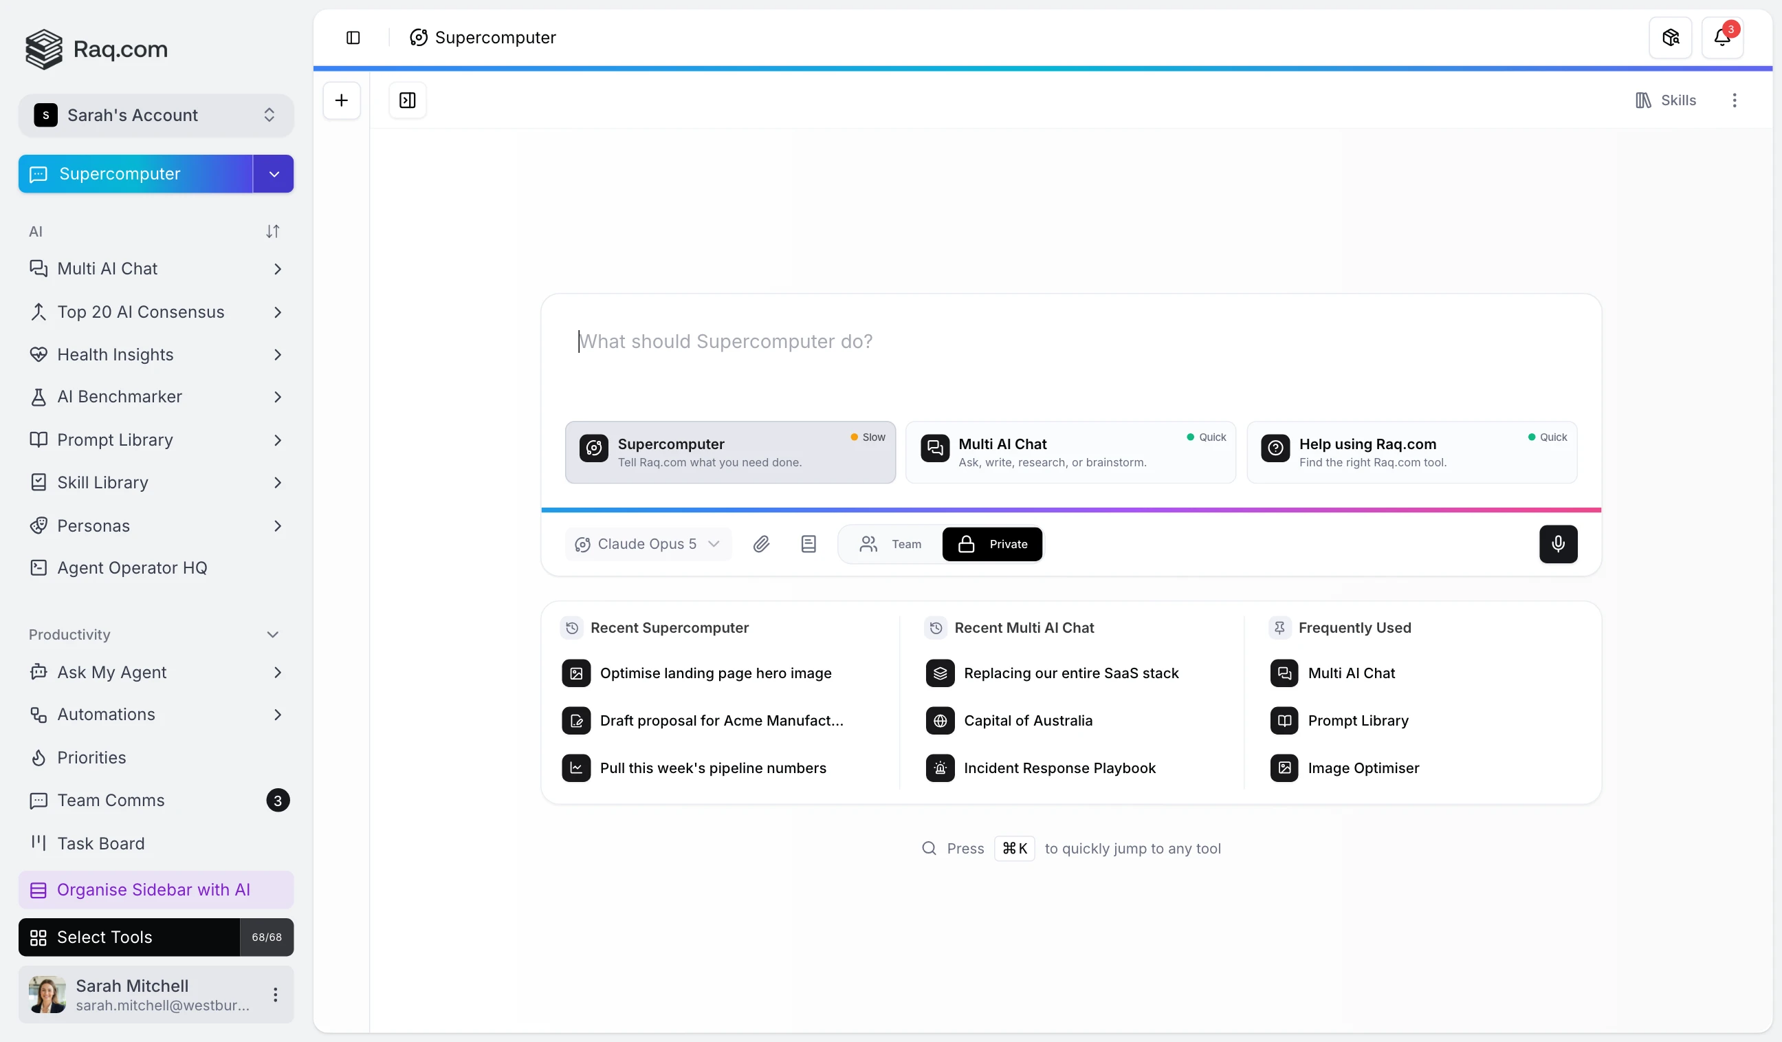This screenshot has height=1042, width=1782.
Task: Open the three-dot menu next to Skills
Action: click(x=1734, y=100)
